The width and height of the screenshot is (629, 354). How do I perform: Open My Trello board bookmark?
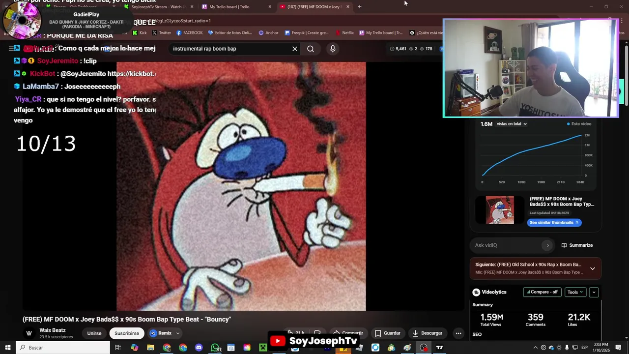click(381, 33)
